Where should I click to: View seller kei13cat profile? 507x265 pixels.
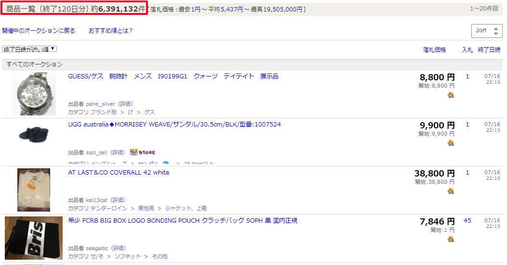[x=97, y=200]
